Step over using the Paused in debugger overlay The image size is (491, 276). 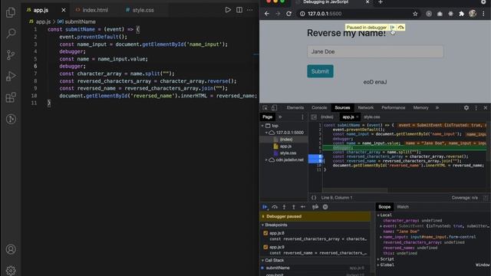tap(400, 28)
